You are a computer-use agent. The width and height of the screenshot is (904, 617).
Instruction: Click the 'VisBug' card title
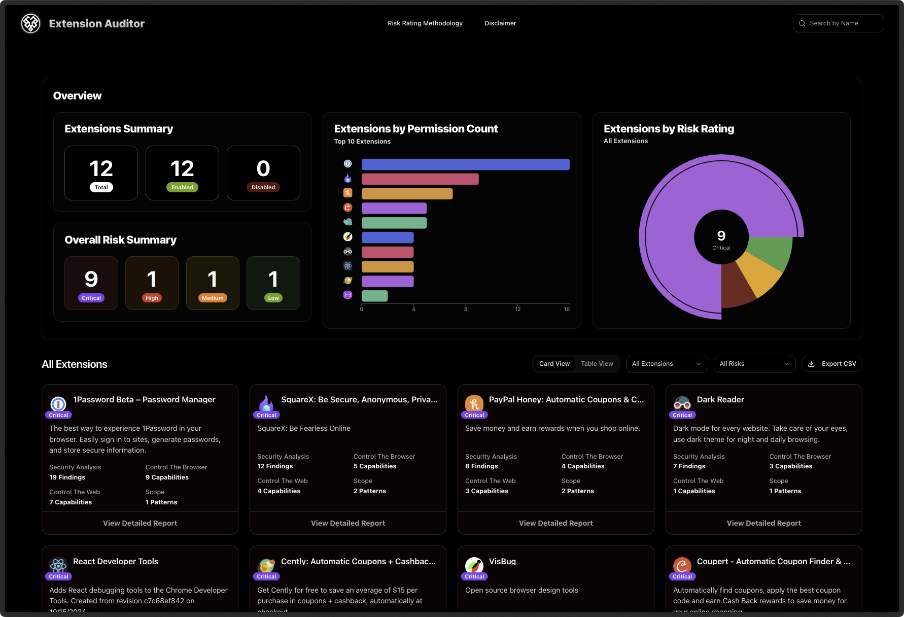point(502,561)
